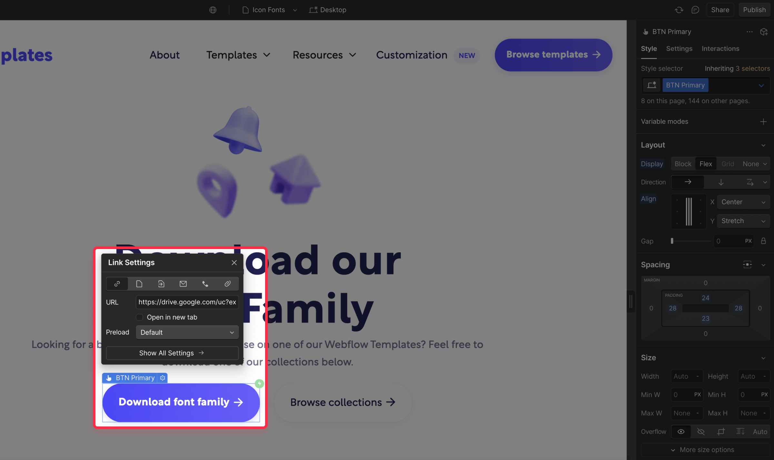Collapse the Size section
This screenshot has width=774, height=460.
763,358
